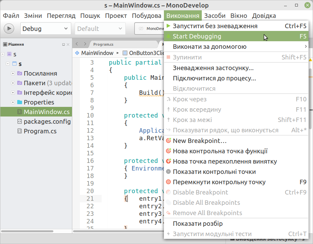Image resolution: width=313 pixels, height=244 pixels.
Task: Click the New Breakpoint… icon
Action: click(168, 141)
